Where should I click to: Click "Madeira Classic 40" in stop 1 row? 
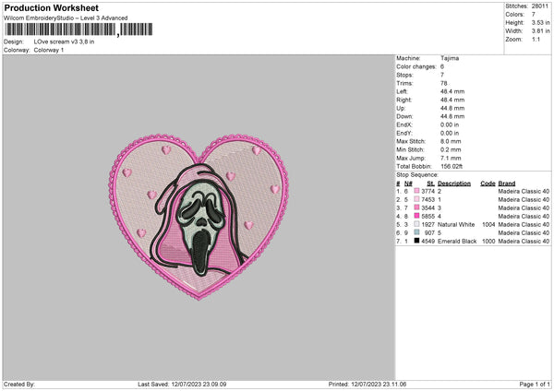[524, 191]
